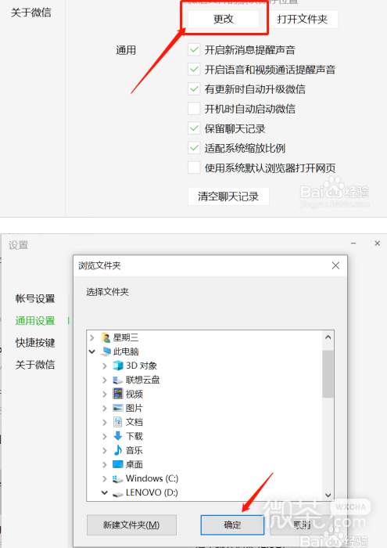Image resolution: width=387 pixels, height=548 pixels.
Task: Select the 联想云盘 drive icon
Action: (x=117, y=380)
